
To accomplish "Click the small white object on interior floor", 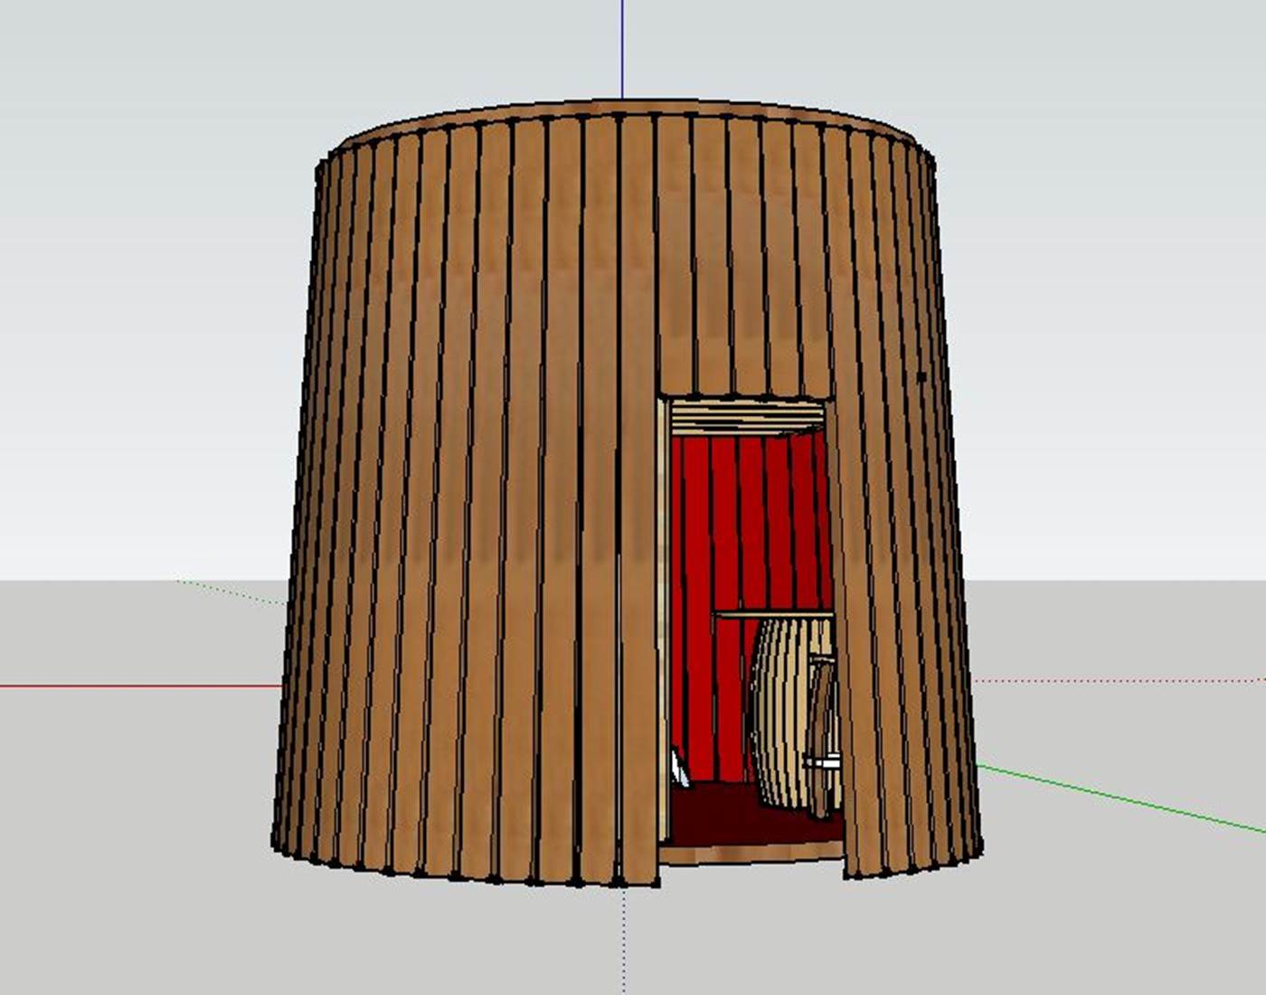I will click(679, 769).
